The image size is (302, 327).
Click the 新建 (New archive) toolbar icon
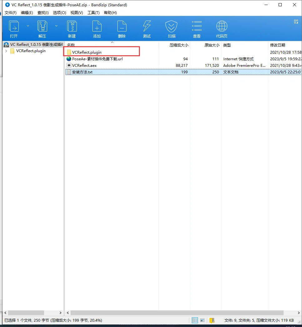(72, 28)
